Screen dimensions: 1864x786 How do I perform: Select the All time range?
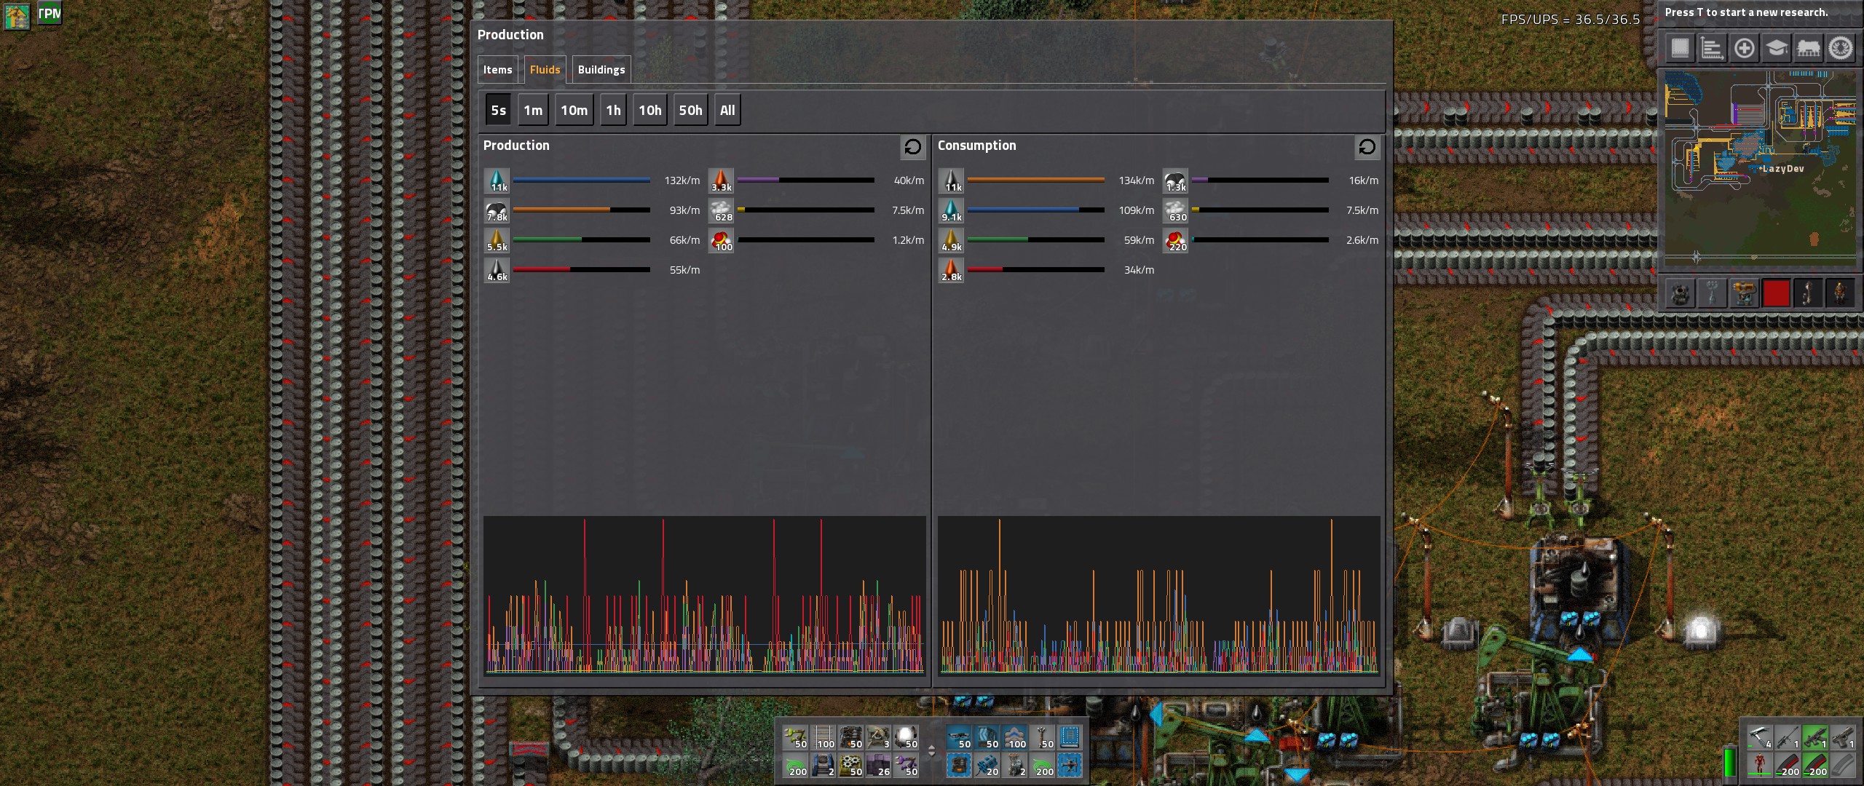(727, 111)
